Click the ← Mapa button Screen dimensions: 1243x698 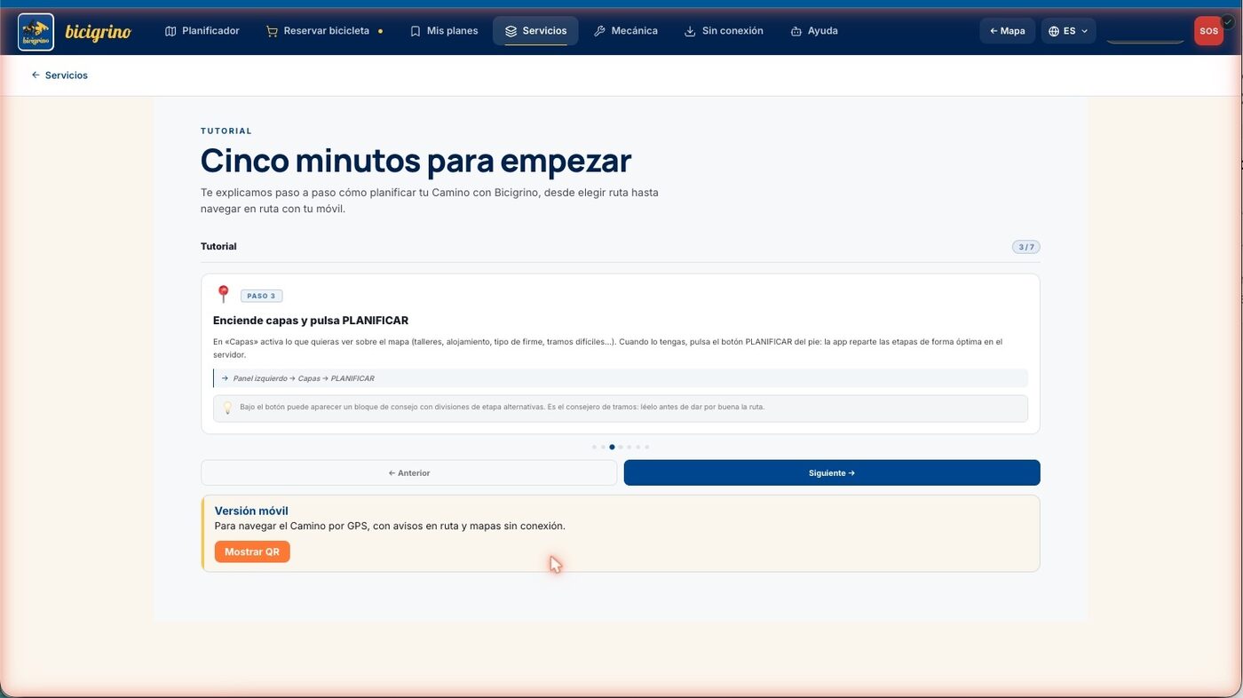[1007, 31]
